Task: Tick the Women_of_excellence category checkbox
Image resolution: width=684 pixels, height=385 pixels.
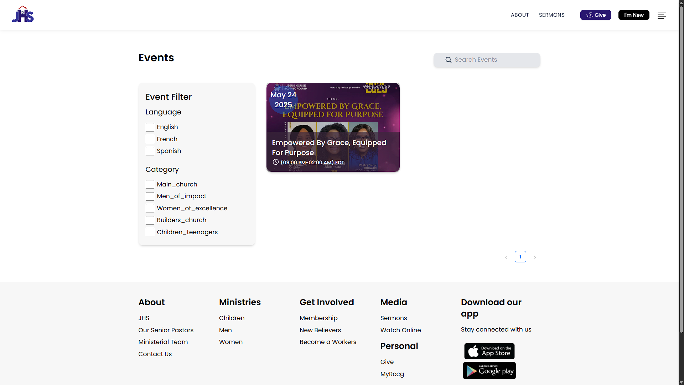Action: [x=150, y=208]
